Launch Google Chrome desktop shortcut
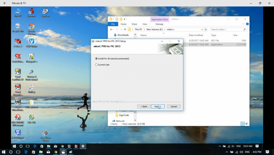 click(x=32, y=29)
